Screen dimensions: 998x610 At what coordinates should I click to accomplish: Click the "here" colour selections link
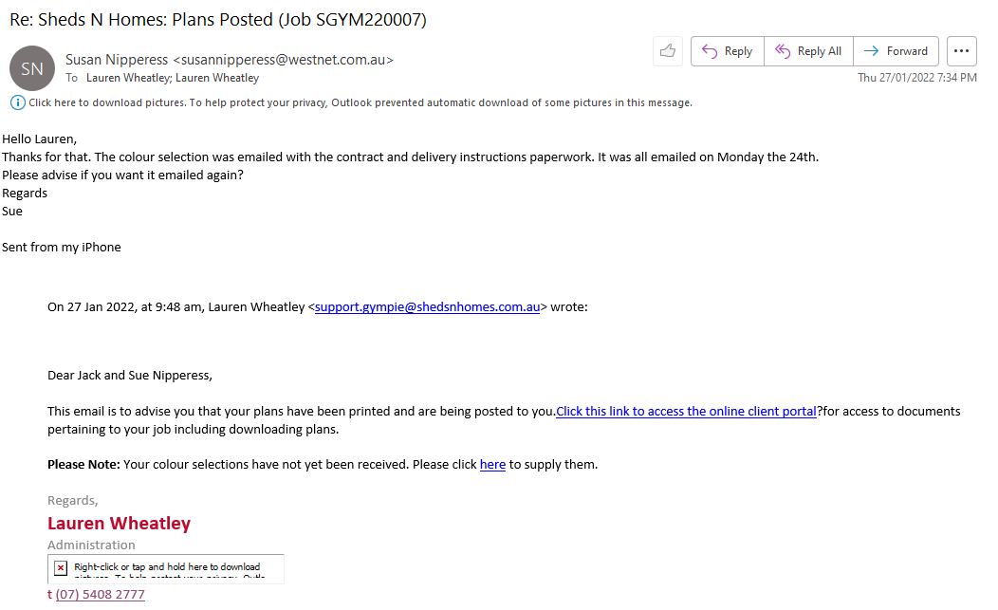[x=492, y=465]
